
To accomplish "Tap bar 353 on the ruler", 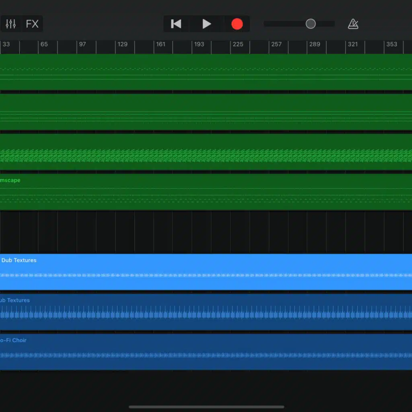I will tap(391, 45).
